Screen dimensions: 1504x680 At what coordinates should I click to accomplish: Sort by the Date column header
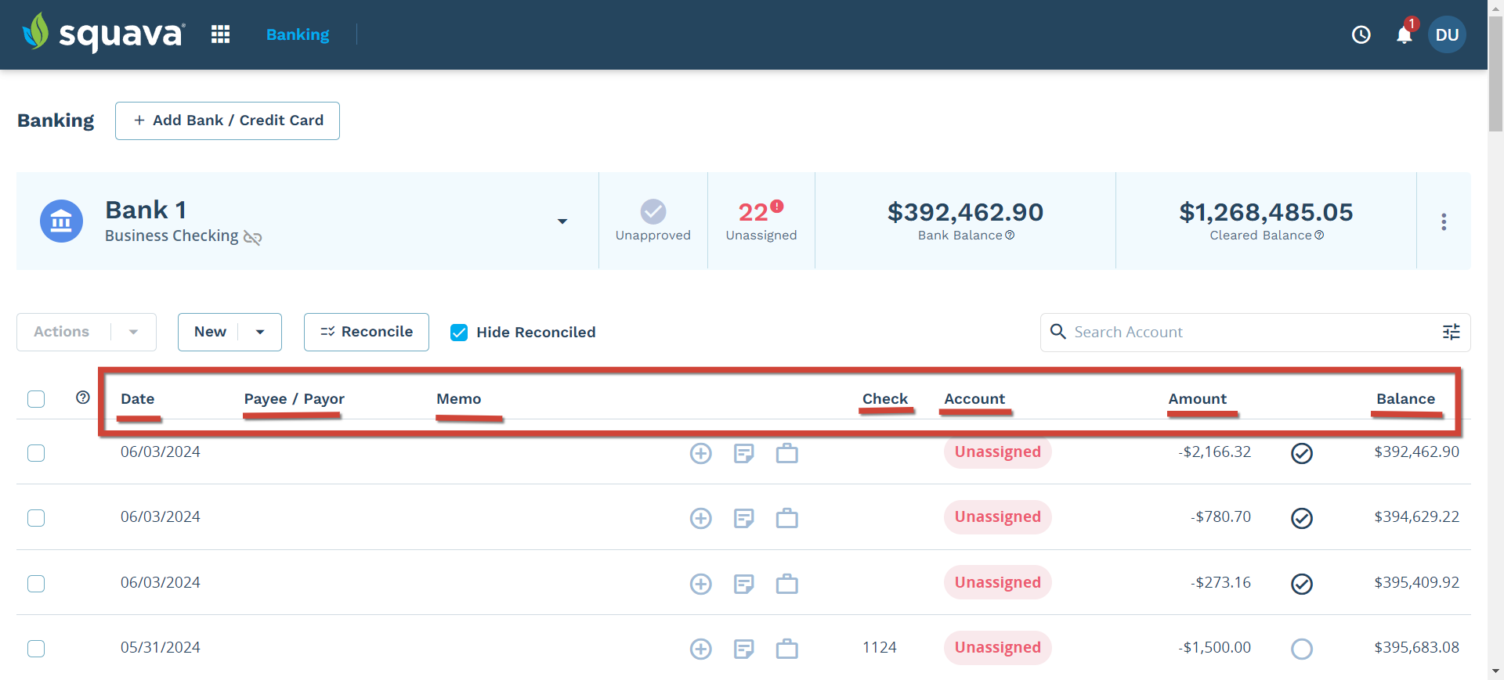[138, 398]
